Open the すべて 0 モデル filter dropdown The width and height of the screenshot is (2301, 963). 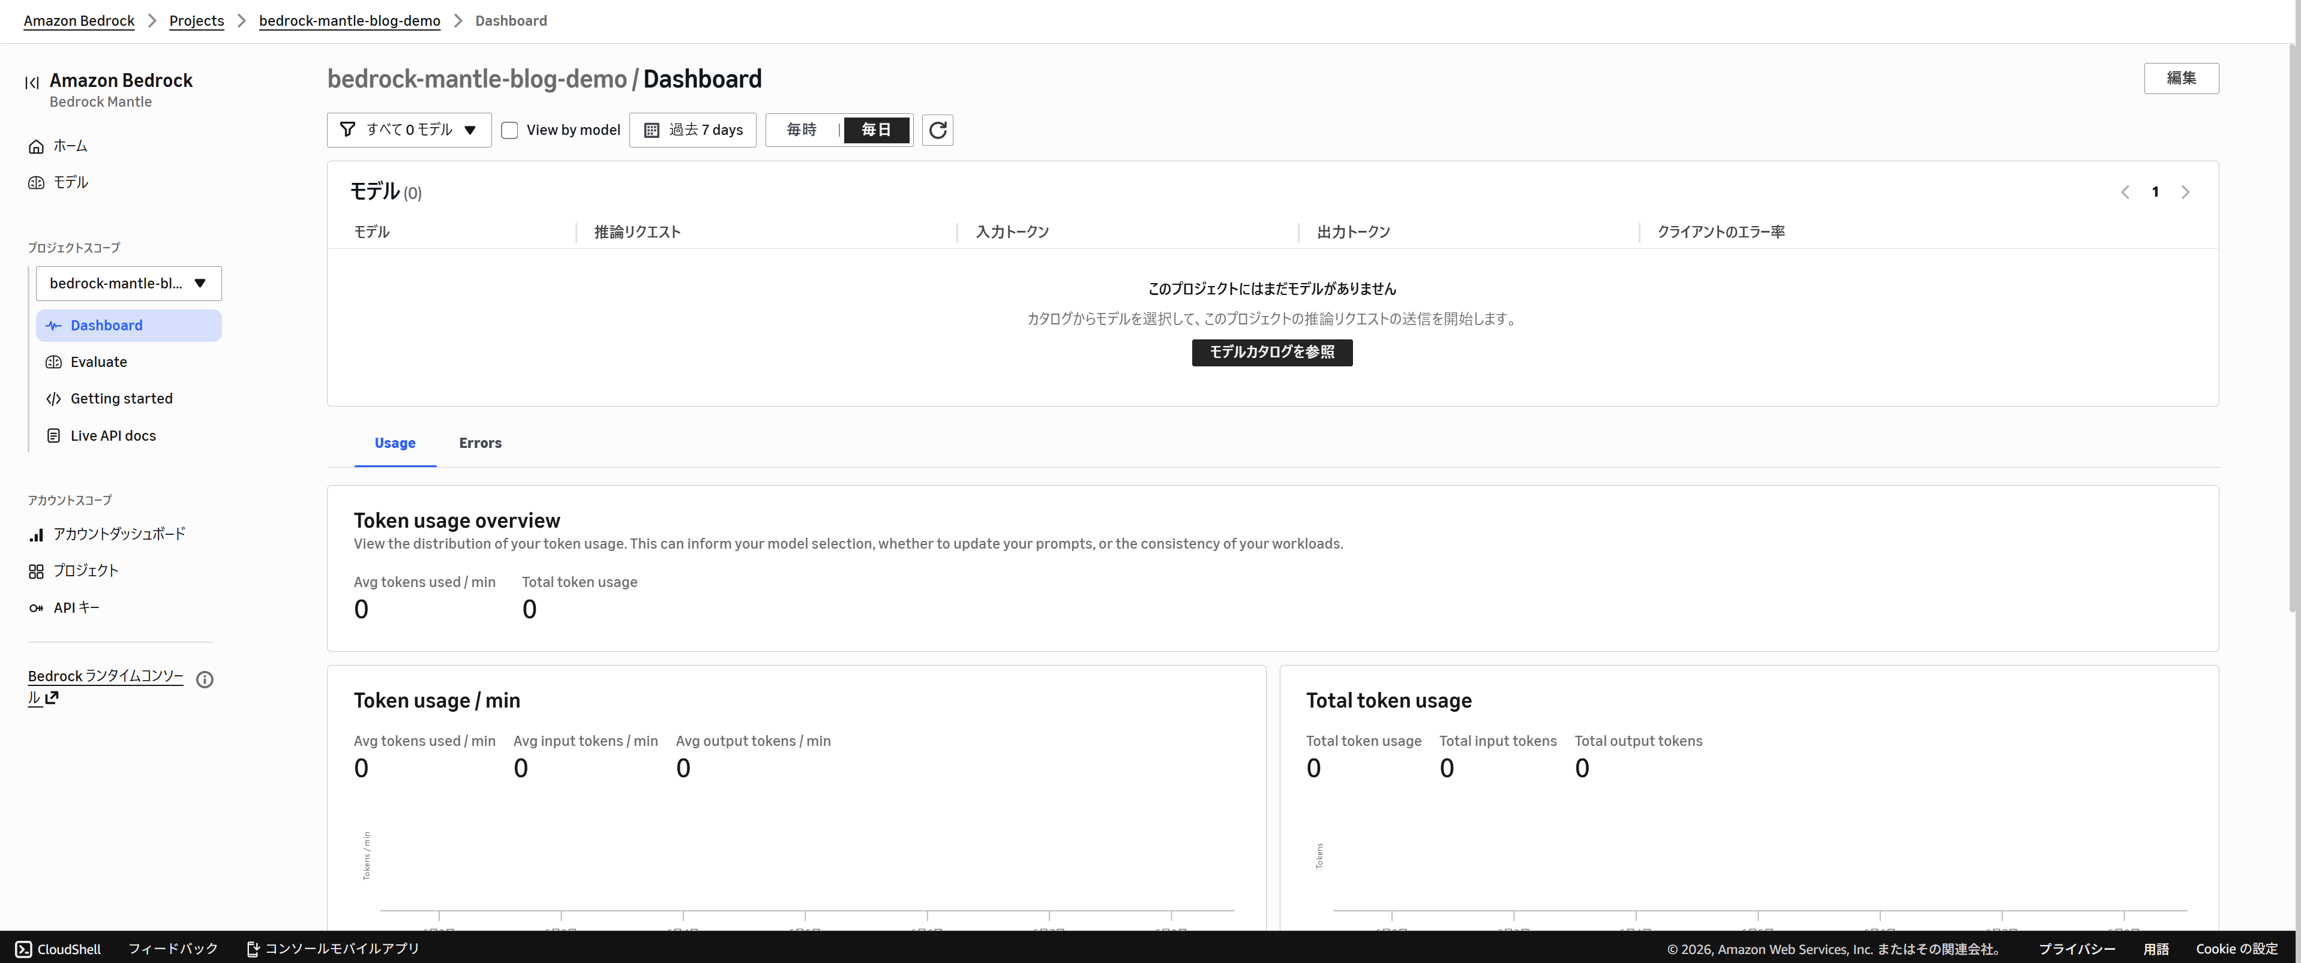409,130
